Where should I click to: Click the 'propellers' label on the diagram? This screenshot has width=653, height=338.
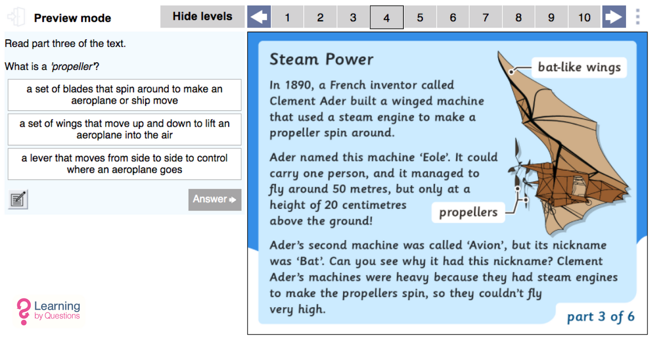[468, 213]
